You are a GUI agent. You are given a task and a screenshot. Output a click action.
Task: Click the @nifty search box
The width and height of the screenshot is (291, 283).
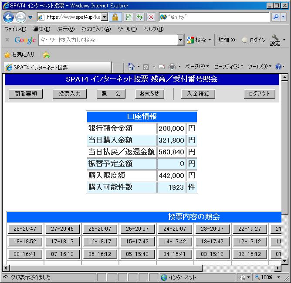pos(214,17)
